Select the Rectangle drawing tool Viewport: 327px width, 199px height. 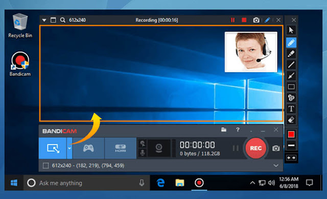pyautogui.click(x=291, y=87)
